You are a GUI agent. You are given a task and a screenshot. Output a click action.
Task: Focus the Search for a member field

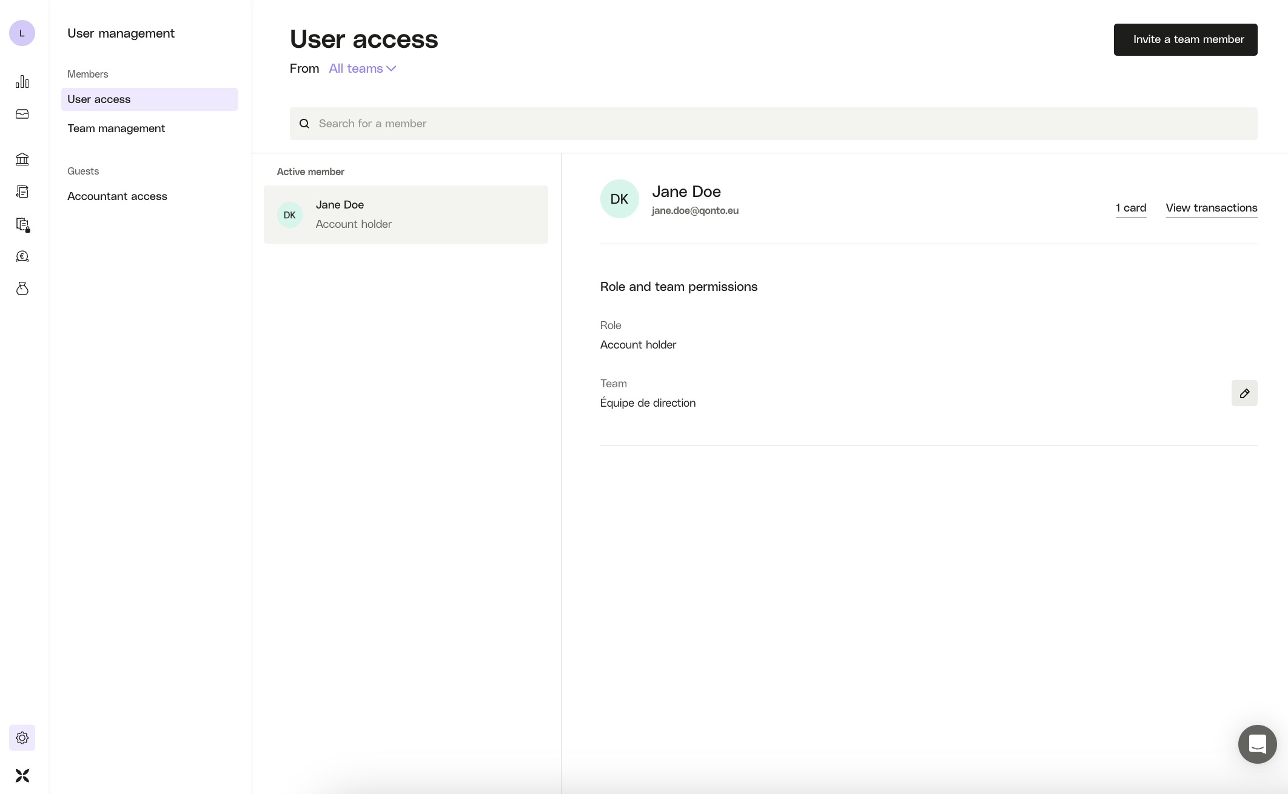coord(774,124)
